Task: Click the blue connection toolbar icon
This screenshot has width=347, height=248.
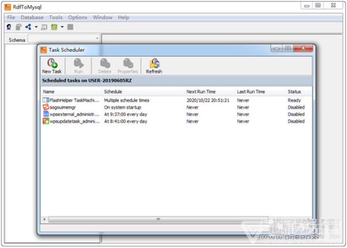Action: click(x=28, y=27)
